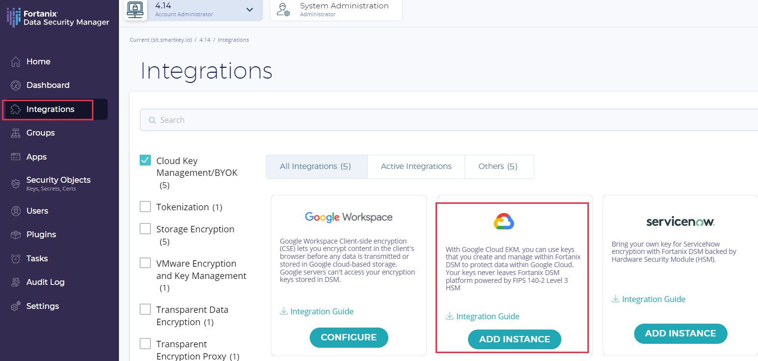Click the Plugins cube icon

(16, 235)
